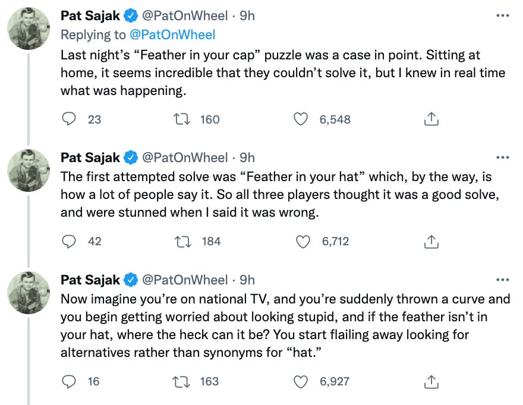523x405 pixels.
Task: Share the "Feather in your hat" tweet
Action: [x=431, y=242]
